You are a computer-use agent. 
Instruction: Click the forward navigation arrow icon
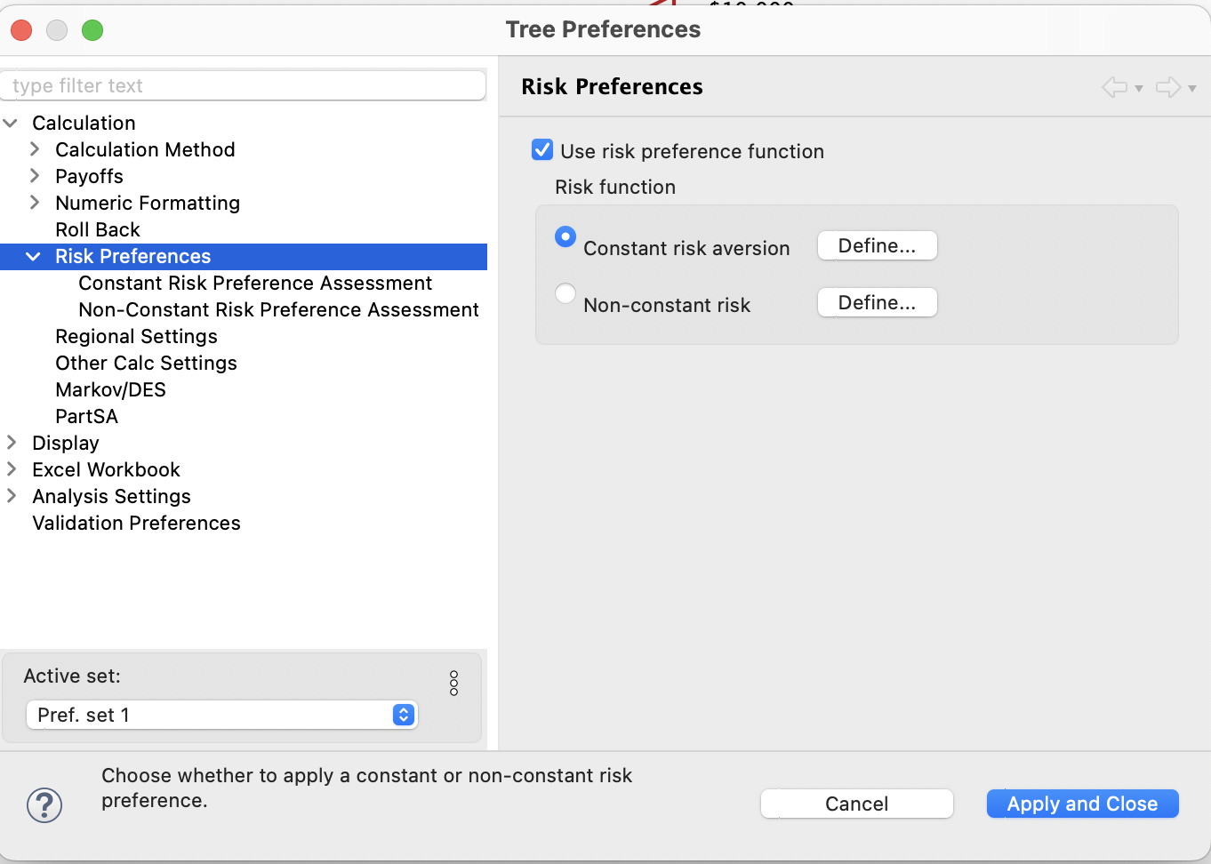coord(1168,87)
